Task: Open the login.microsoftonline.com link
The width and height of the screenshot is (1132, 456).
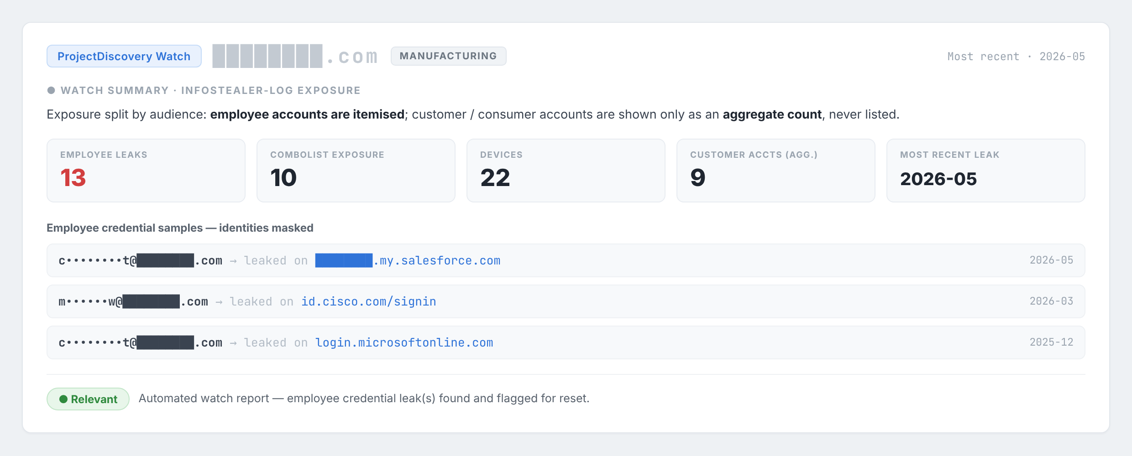Action: [404, 342]
